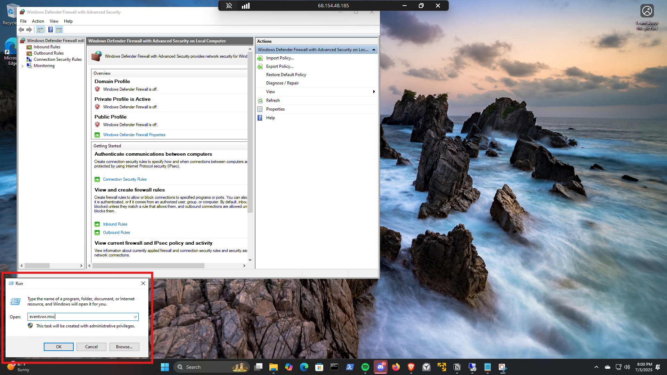
Task: Collapse the Actions section header arrow
Action: pos(374,50)
